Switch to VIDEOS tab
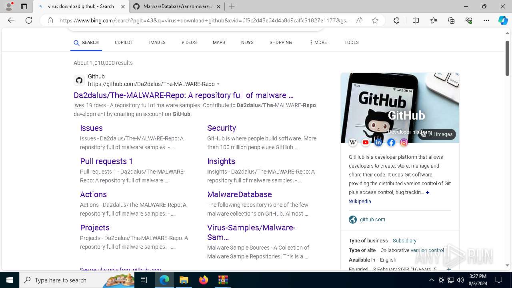The height and width of the screenshot is (288, 512). coord(189,42)
